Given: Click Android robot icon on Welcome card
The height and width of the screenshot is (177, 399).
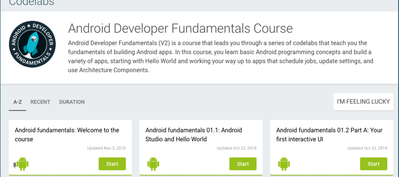Looking at the screenshot, I should 23,164.
